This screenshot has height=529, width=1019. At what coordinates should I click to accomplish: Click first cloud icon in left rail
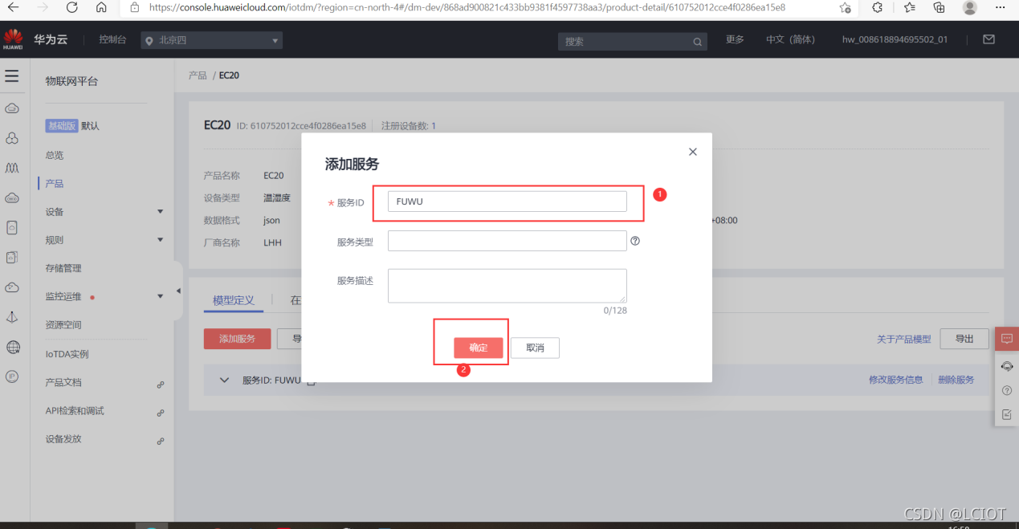(12, 108)
